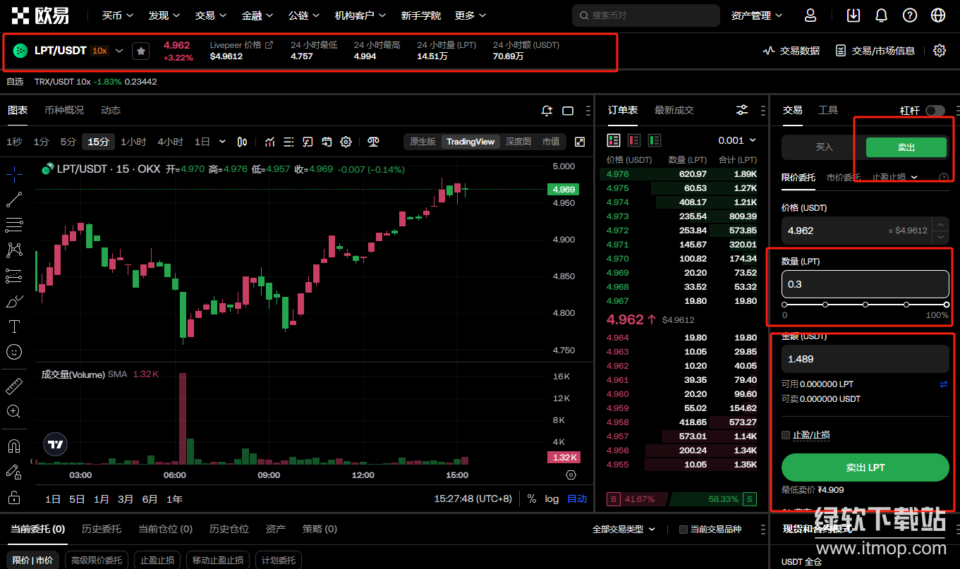Click the green 卖出 LPT button
Image resolution: width=960 pixels, height=569 pixels.
click(865, 467)
